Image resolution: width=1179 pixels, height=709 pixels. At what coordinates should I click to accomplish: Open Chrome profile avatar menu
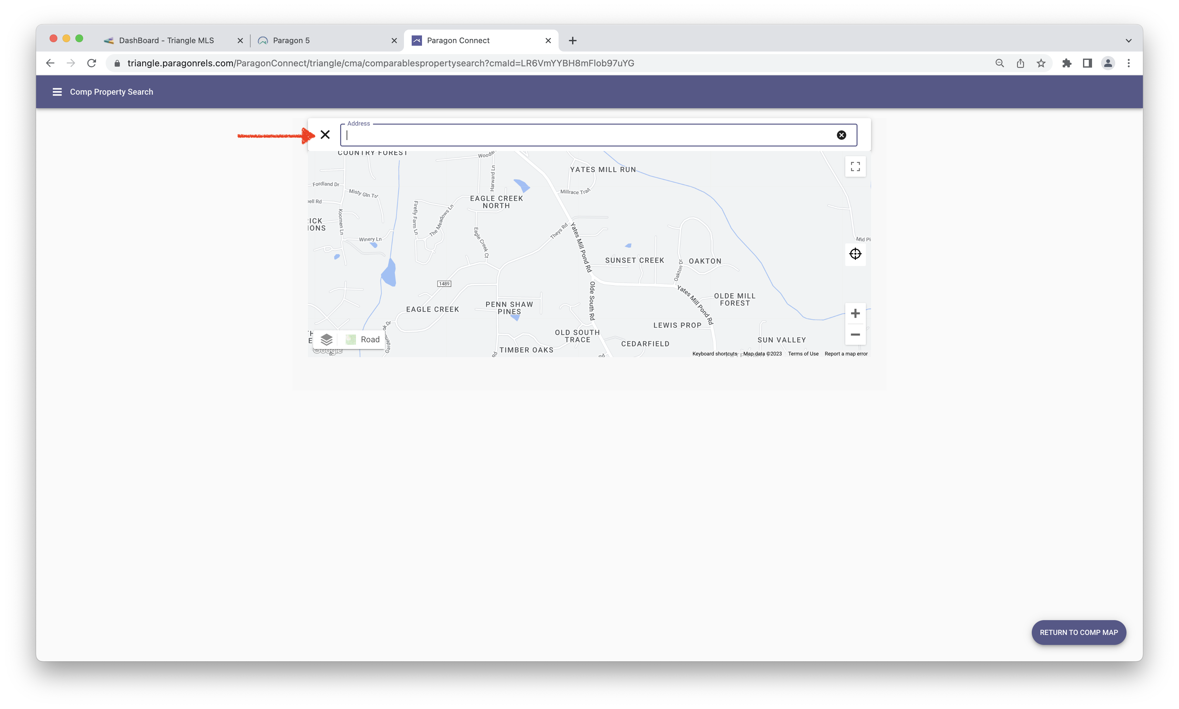(1108, 63)
